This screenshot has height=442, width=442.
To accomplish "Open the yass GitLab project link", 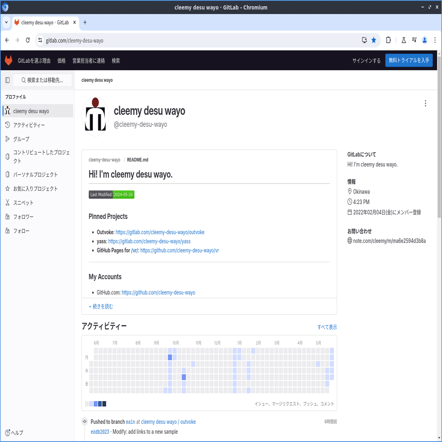I will click(x=150, y=241).
